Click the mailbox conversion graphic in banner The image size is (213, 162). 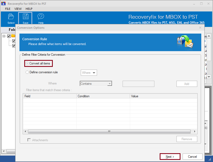[185, 42]
